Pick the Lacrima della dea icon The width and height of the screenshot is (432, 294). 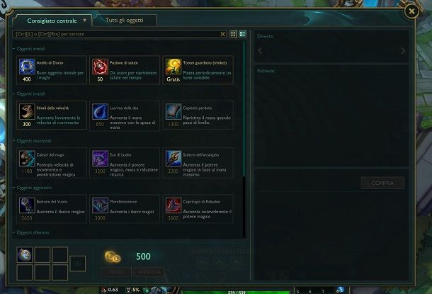100,112
